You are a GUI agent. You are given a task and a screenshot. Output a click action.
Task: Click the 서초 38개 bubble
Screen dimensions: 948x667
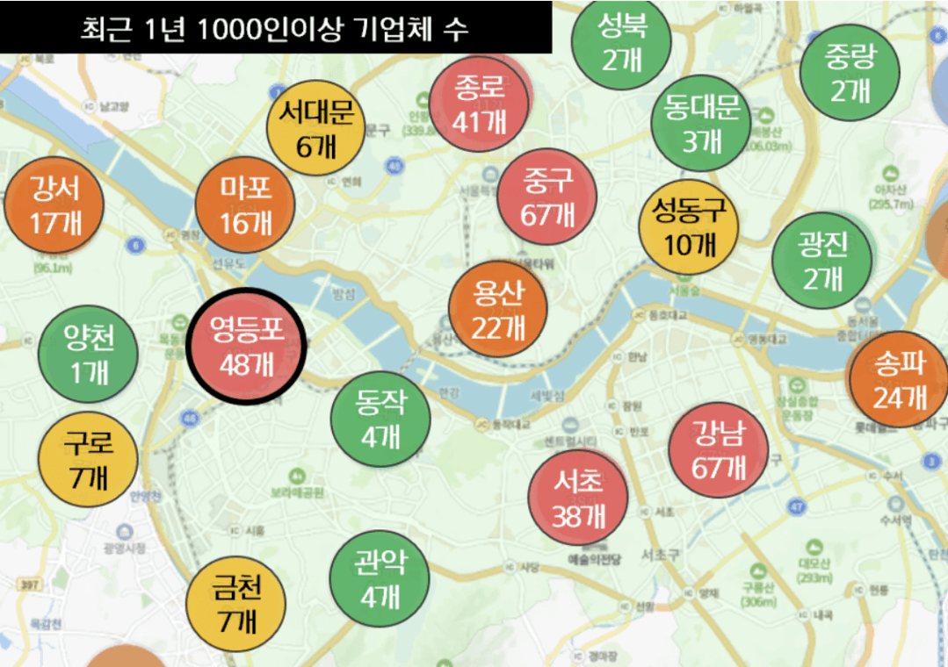(x=578, y=498)
